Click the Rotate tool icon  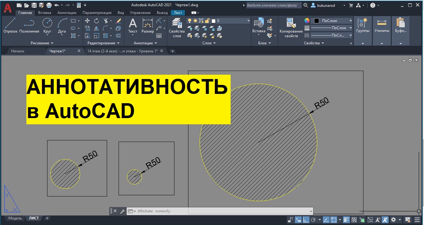click(97, 21)
